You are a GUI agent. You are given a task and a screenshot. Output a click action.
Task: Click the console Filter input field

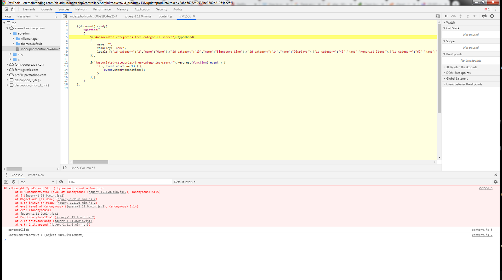pyautogui.click(x=119, y=182)
